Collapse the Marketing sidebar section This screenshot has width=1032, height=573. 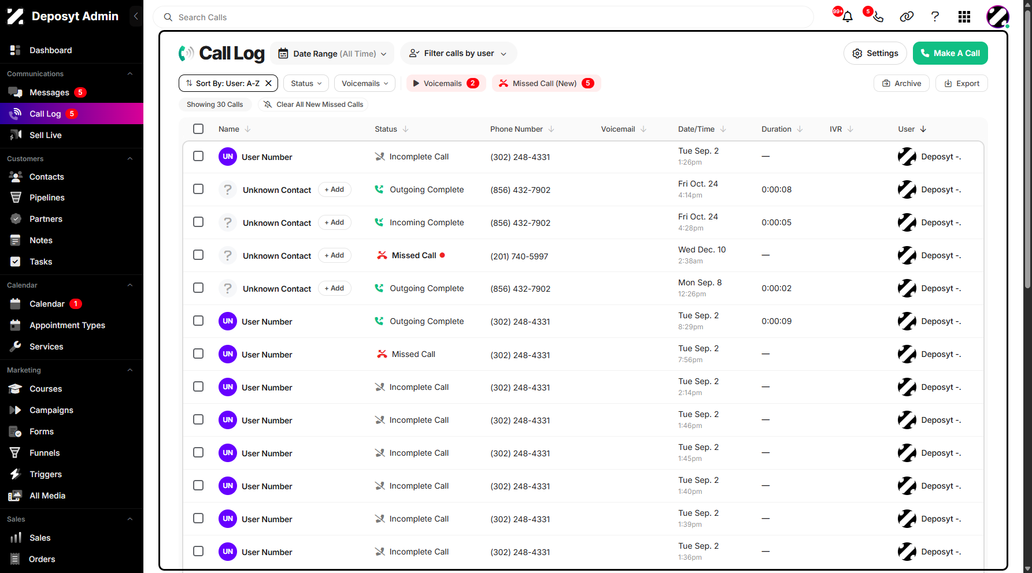pos(130,370)
